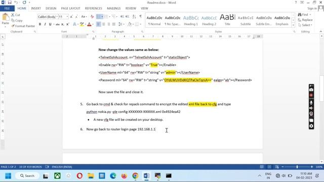Apply the Heading 1 style
Viewport: 324px width, 182px height.
[191, 20]
